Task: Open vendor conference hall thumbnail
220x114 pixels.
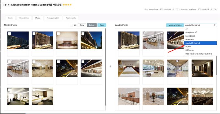Action: click(202, 96)
